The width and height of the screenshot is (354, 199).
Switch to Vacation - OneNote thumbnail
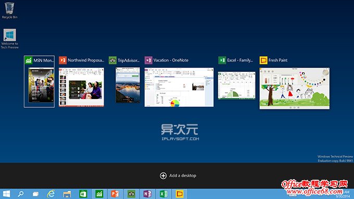coord(179,87)
